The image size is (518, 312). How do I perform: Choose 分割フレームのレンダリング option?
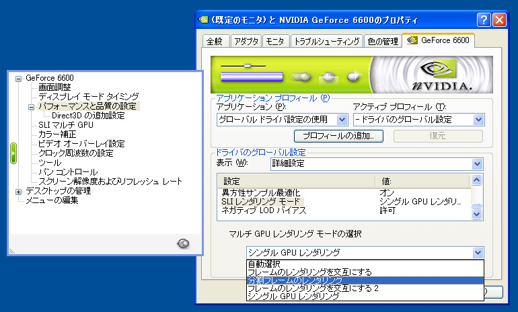(x=365, y=280)
